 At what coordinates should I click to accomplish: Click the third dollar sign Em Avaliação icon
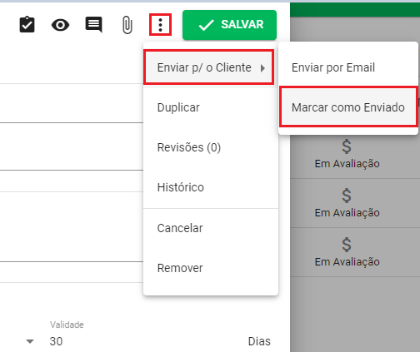tap(347, 245)
